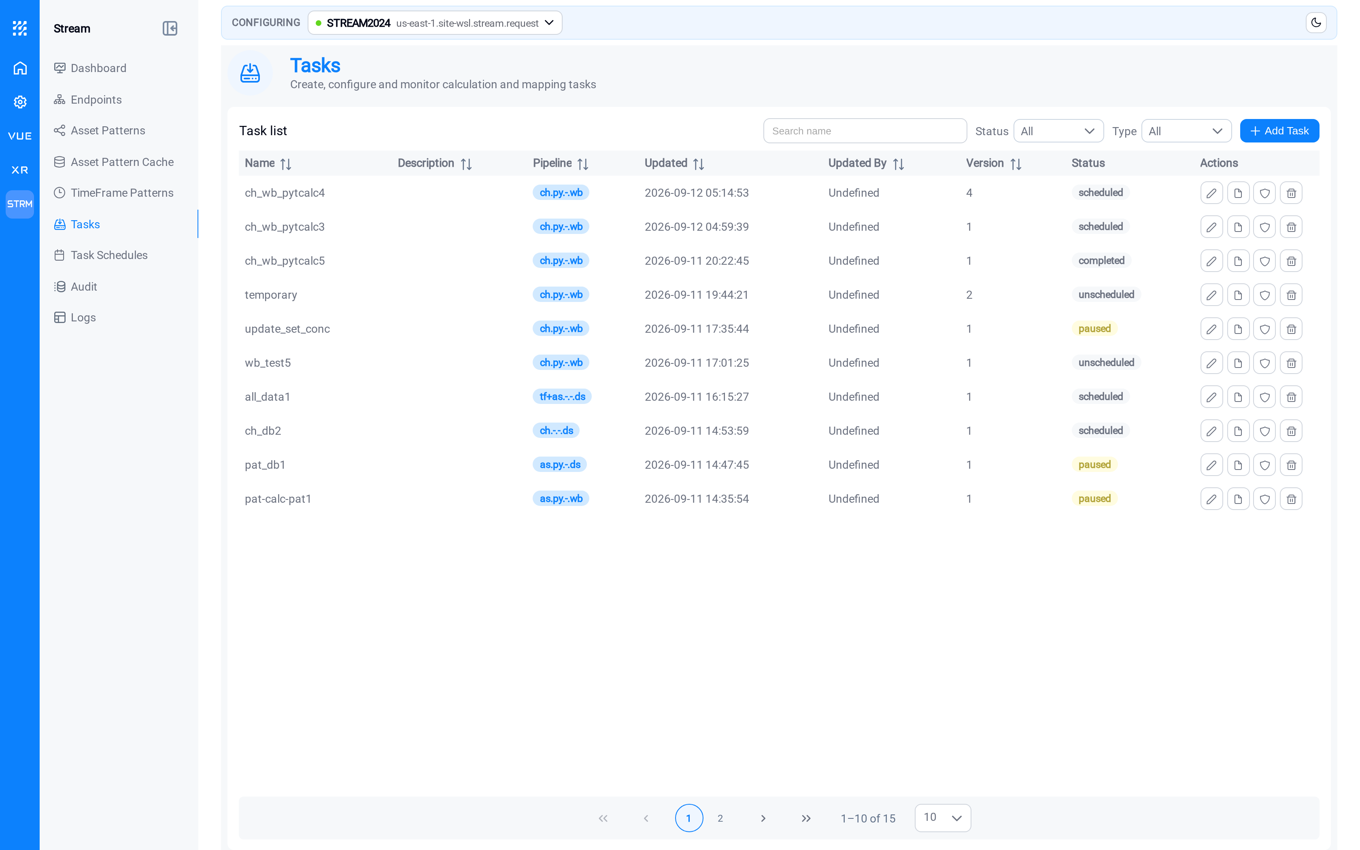Viewport: 1360px width, 850px height.
Task: Sort the table by Updated By
Action: coord(898,164)
